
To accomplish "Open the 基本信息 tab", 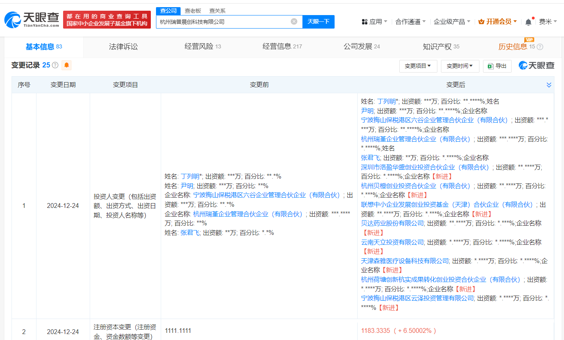I will tap(44, 47).
